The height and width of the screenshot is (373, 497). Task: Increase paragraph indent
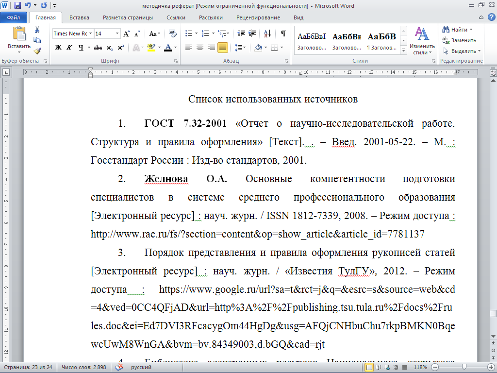coord(252,34)
